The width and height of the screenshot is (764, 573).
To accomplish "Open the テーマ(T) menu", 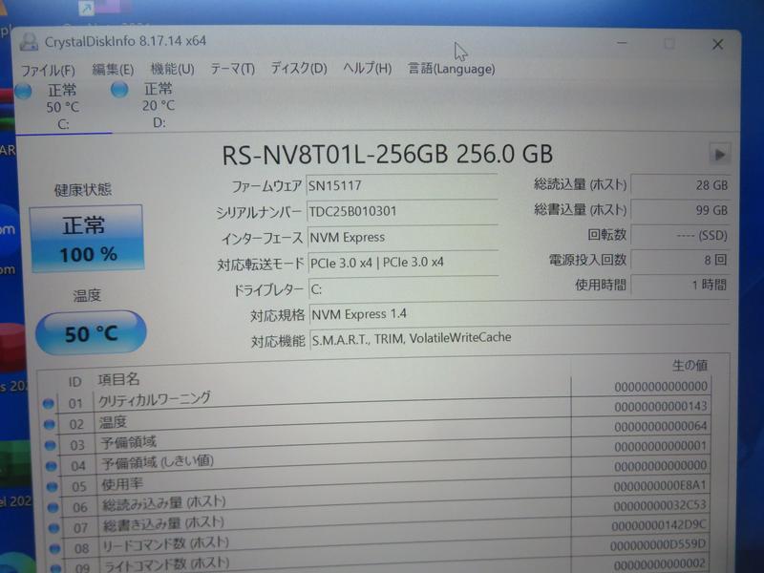I will 232,69.
